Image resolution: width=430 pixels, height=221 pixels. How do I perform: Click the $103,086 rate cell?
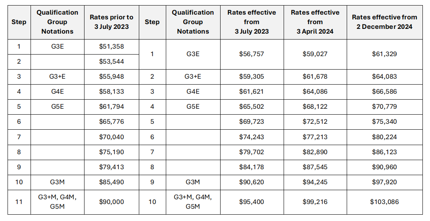pos(384,202)
